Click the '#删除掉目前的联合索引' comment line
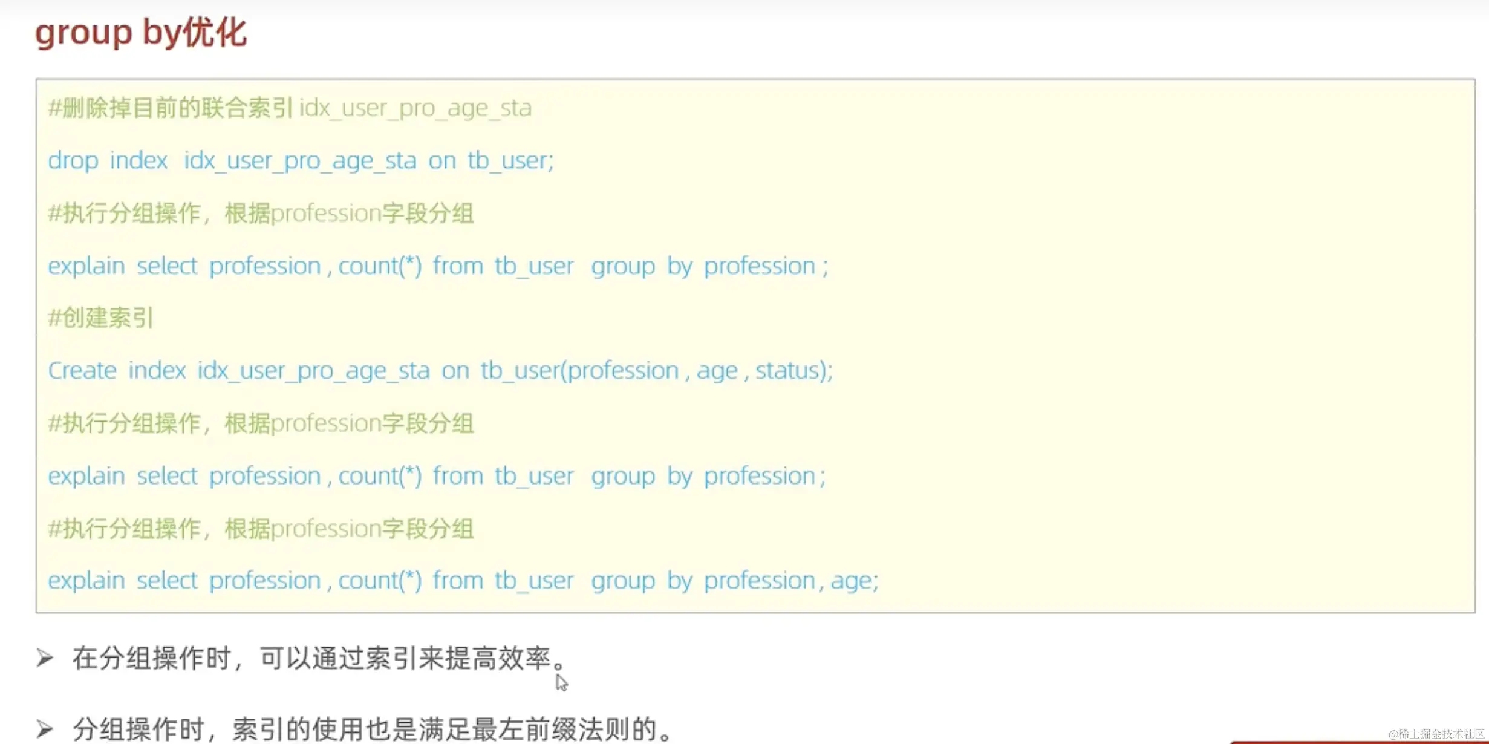This screenshot has width=1489, height=744. pos(290,108)
